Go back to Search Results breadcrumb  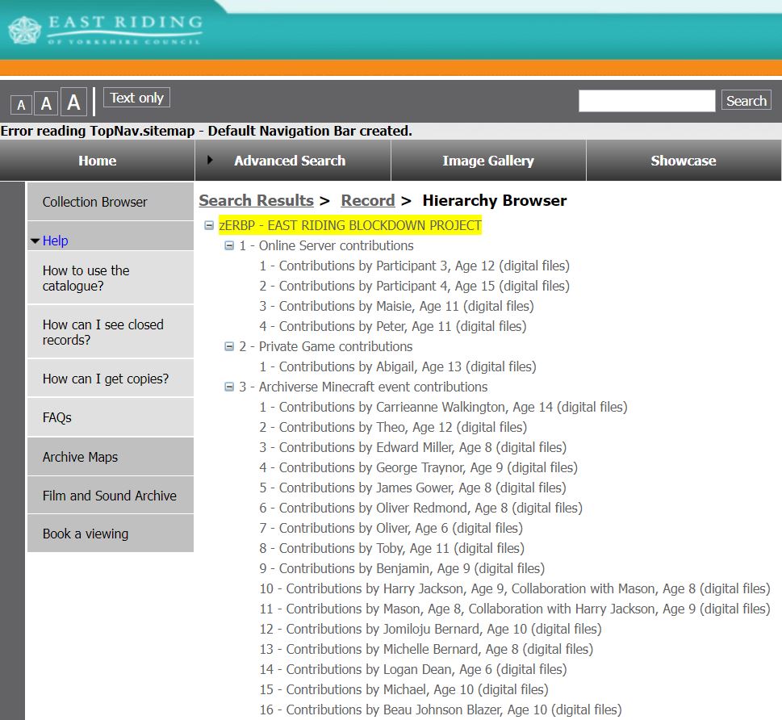coord(256,200)
